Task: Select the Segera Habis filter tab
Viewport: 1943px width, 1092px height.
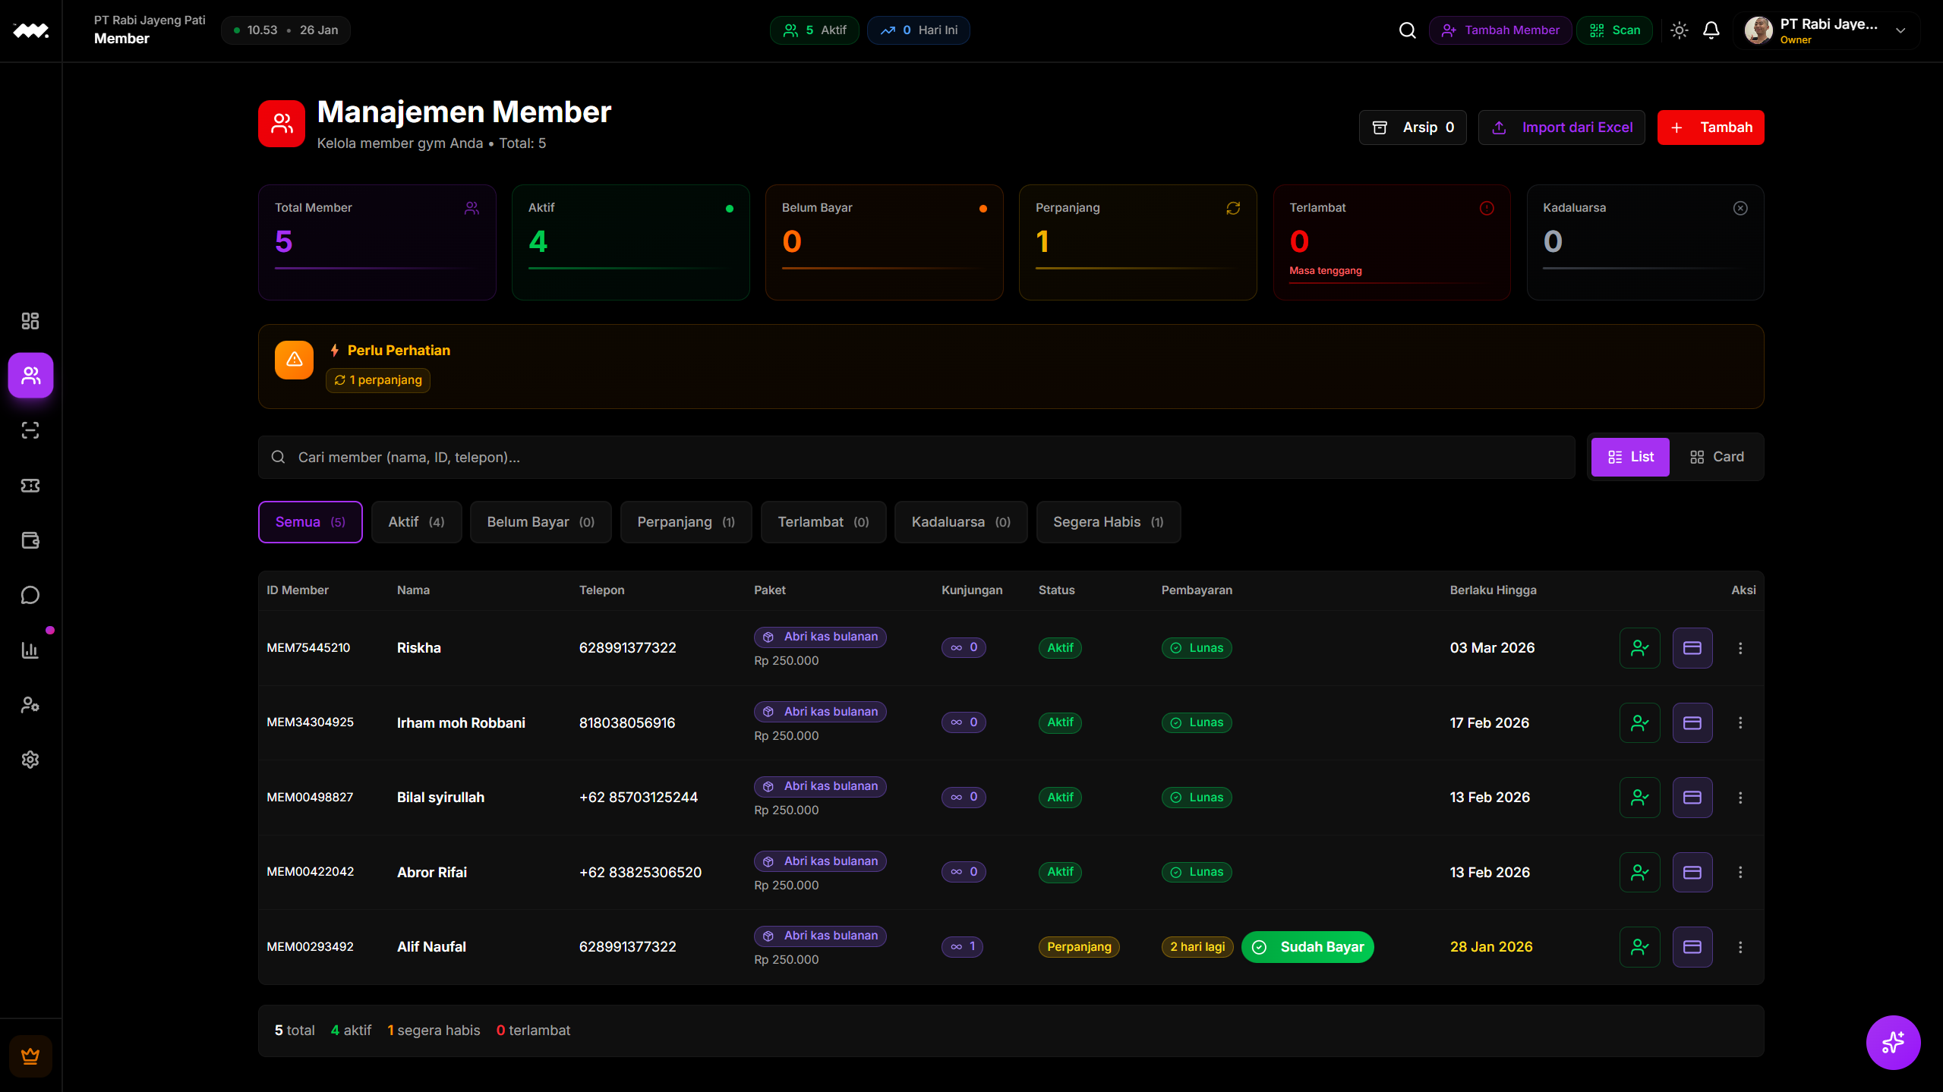Action: 1108,521
